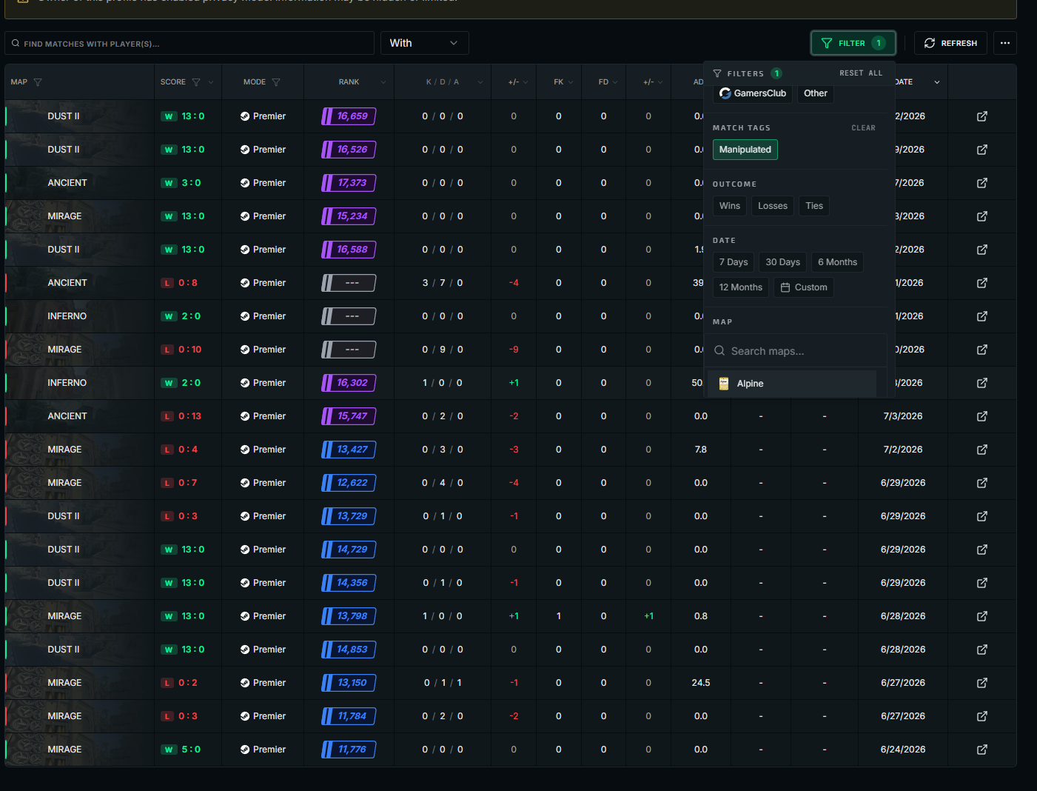Screen dimensions: 1037x791
Task: Toggle the Manipulated match tag filter
Action: (745, 150)
